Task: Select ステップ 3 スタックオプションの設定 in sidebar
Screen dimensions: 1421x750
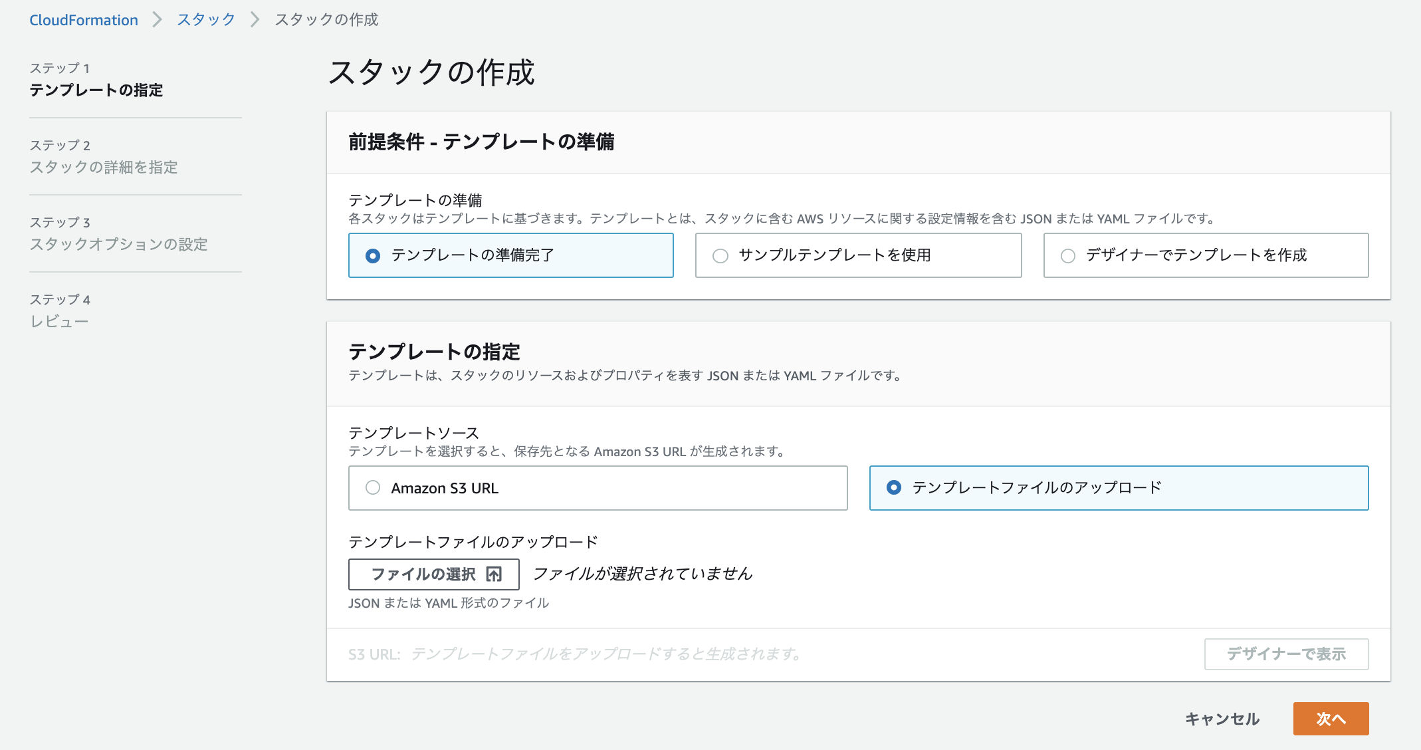Action: click(x=118, y=234)
